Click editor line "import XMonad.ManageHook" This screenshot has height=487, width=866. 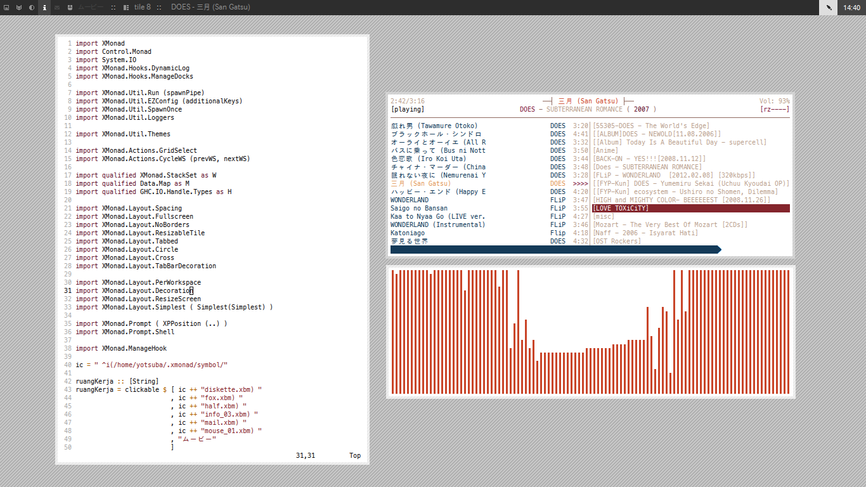[121, 348]
